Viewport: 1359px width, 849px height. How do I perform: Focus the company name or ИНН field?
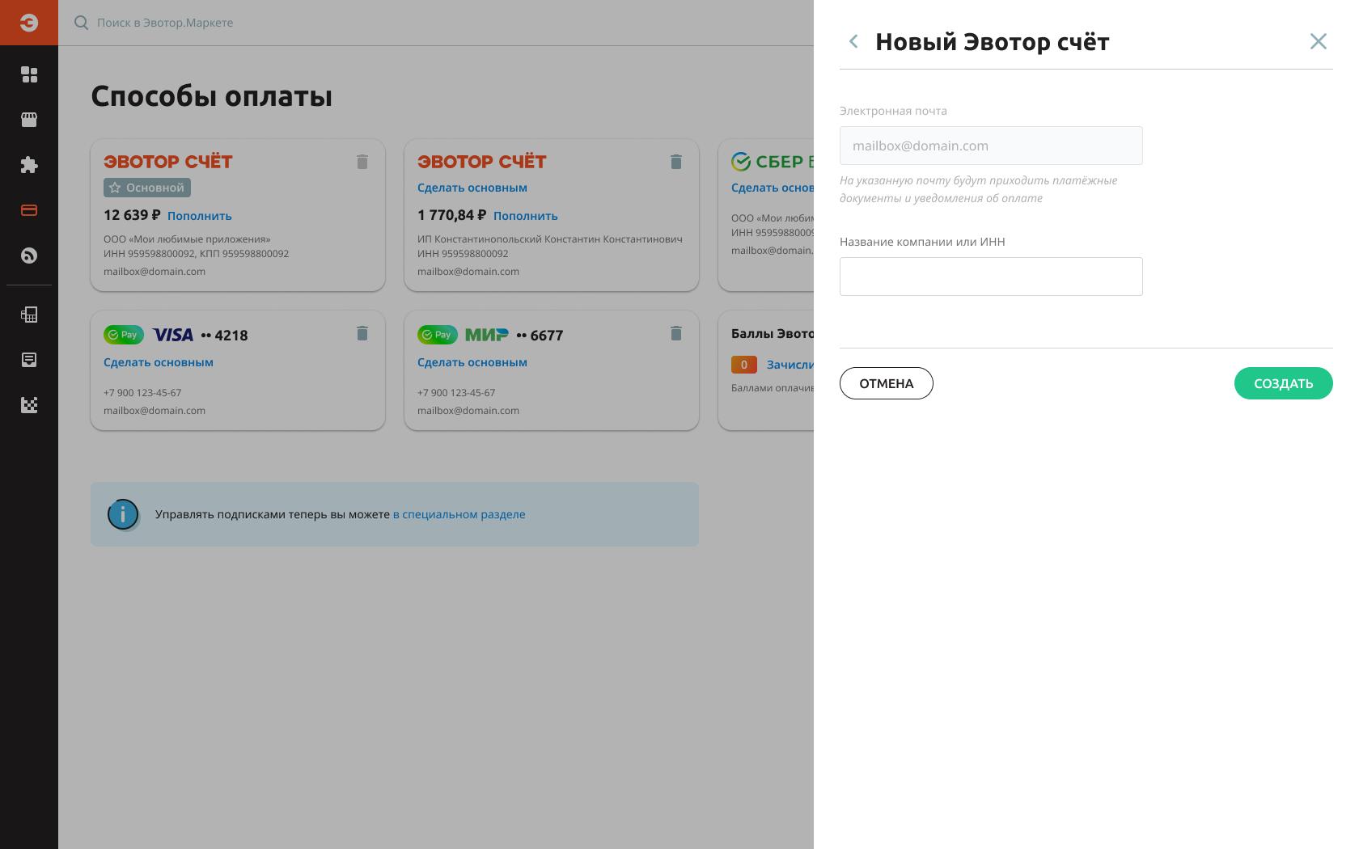(991, 277)
